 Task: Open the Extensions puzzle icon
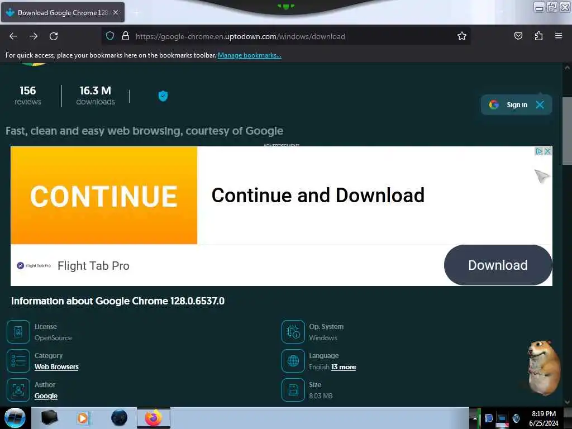[538, 36]
